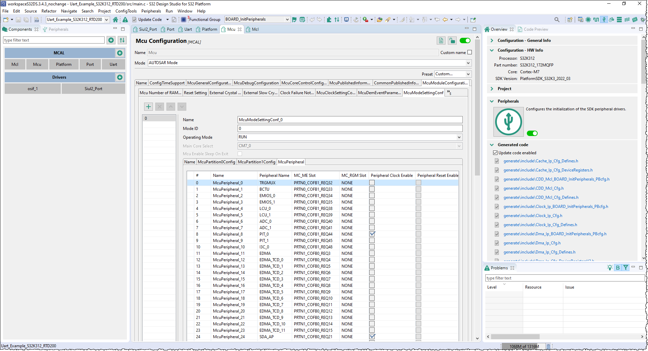Click the Components type filter text field
Viewport: 648px width, 351px height.
(54, 40)
